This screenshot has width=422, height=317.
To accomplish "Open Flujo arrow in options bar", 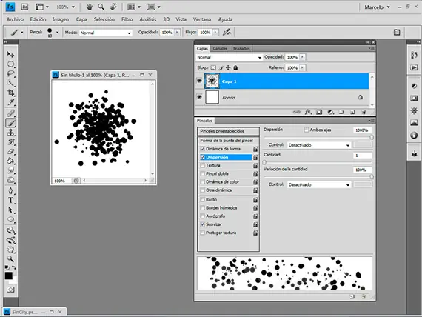I will (215, 33).
